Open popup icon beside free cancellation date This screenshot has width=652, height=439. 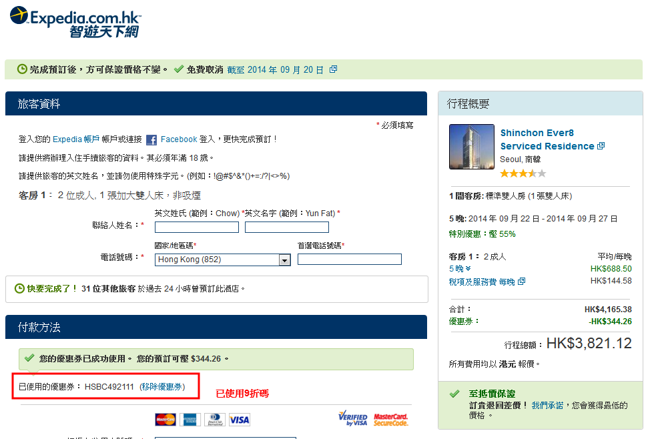[334, 69]
